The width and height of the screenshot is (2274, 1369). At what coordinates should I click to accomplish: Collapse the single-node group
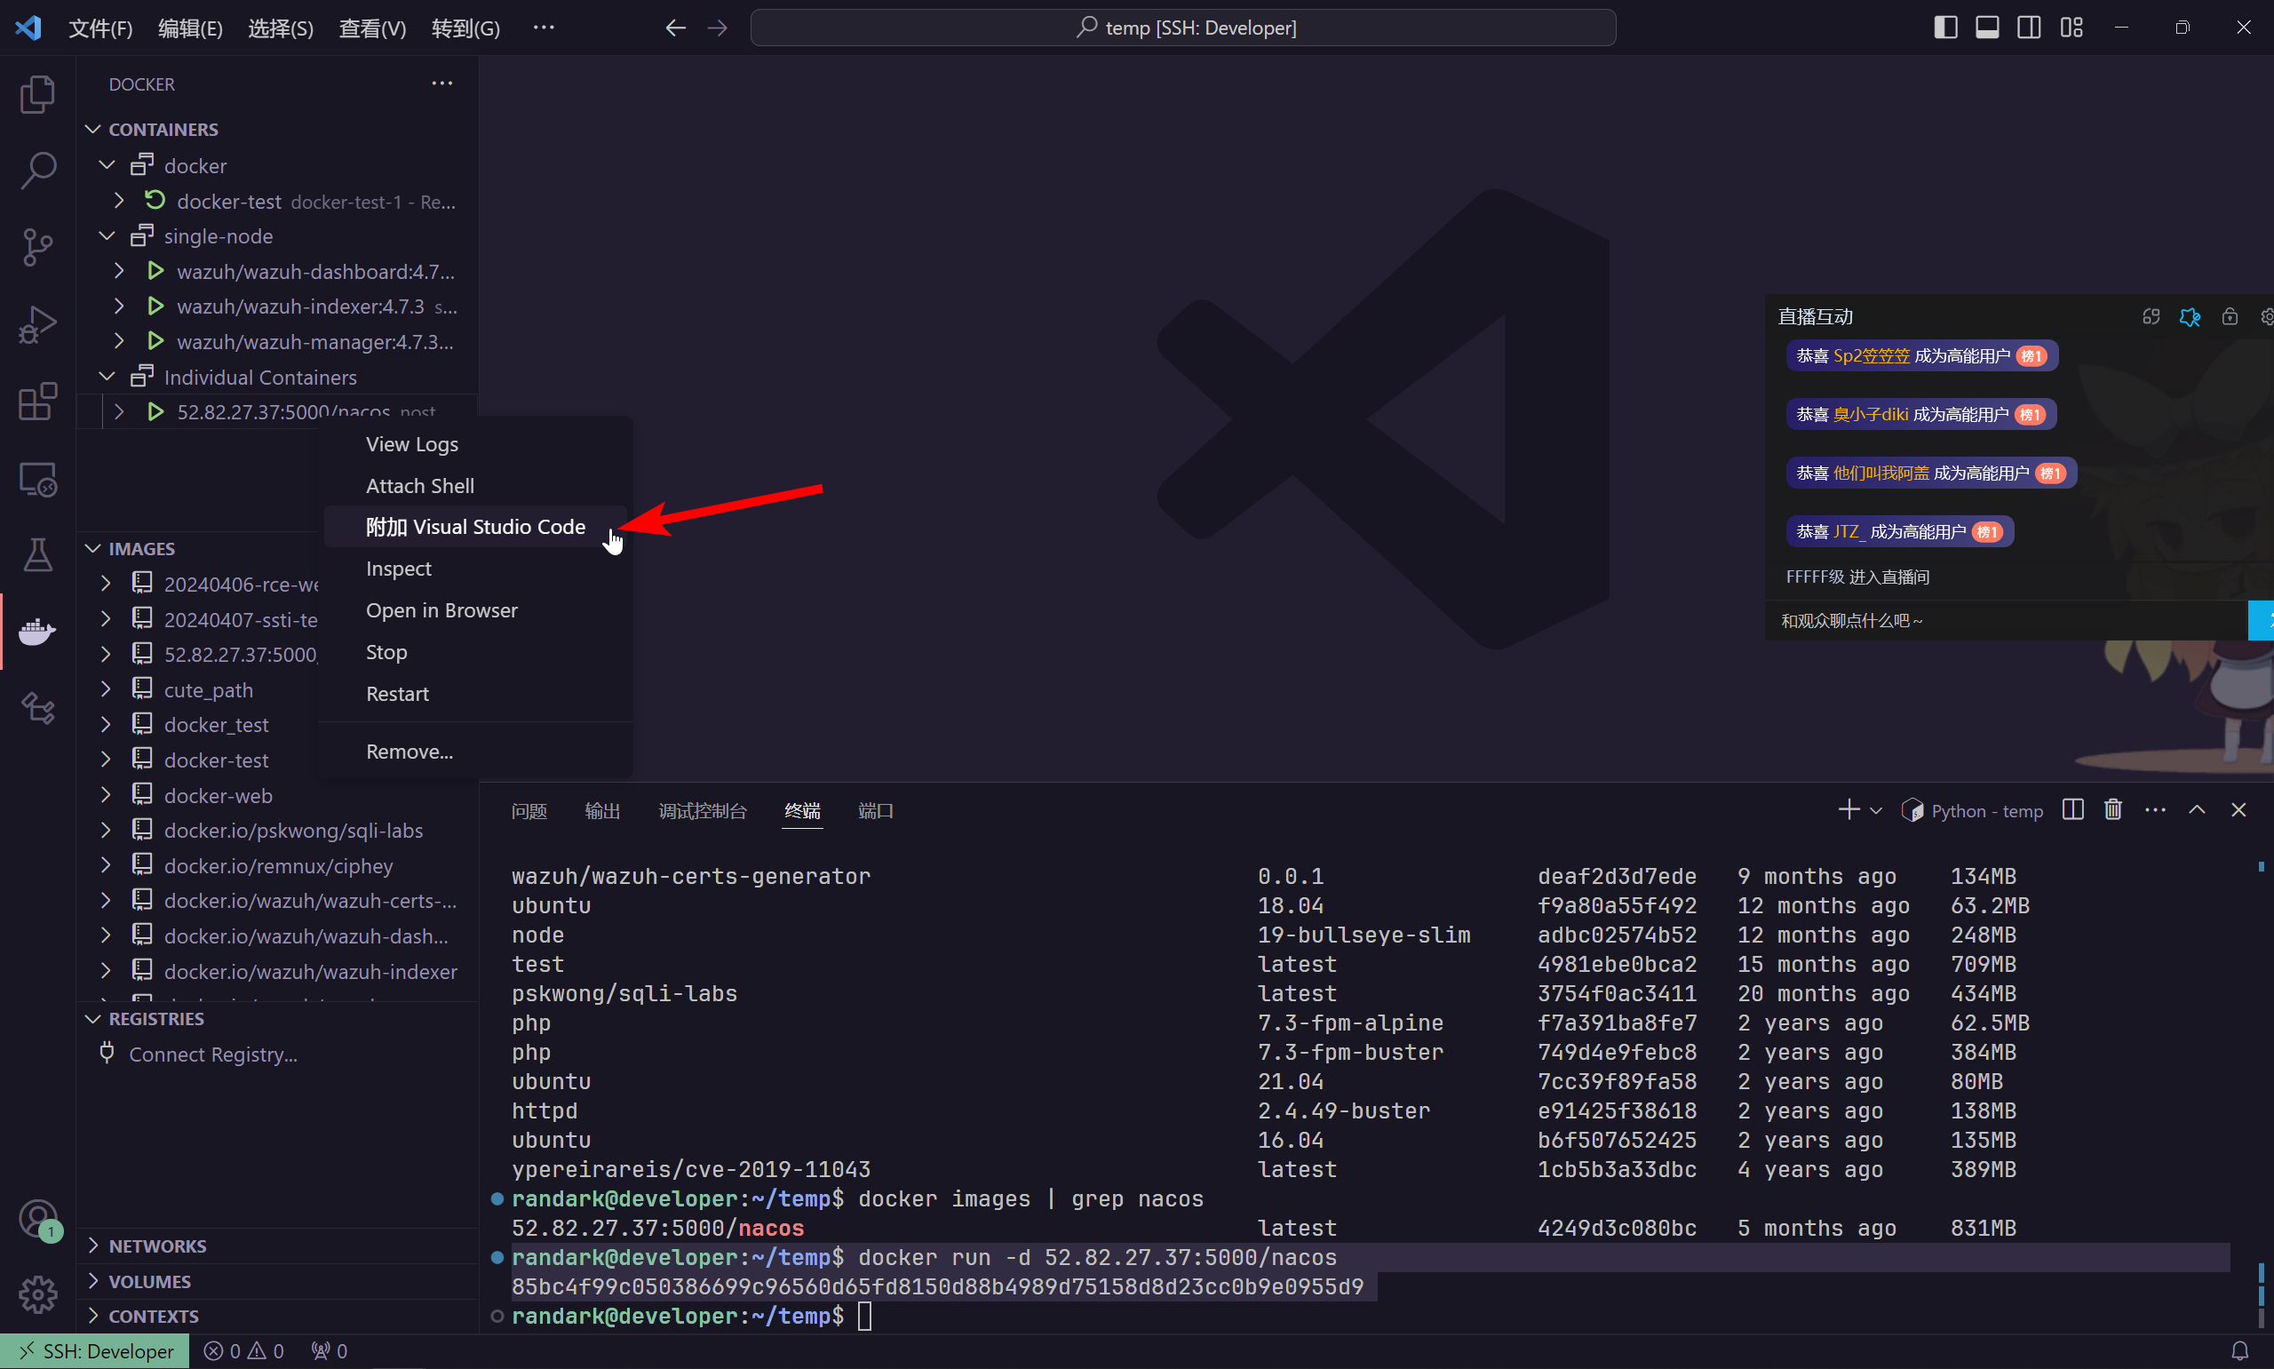click(x=107, y=236)
